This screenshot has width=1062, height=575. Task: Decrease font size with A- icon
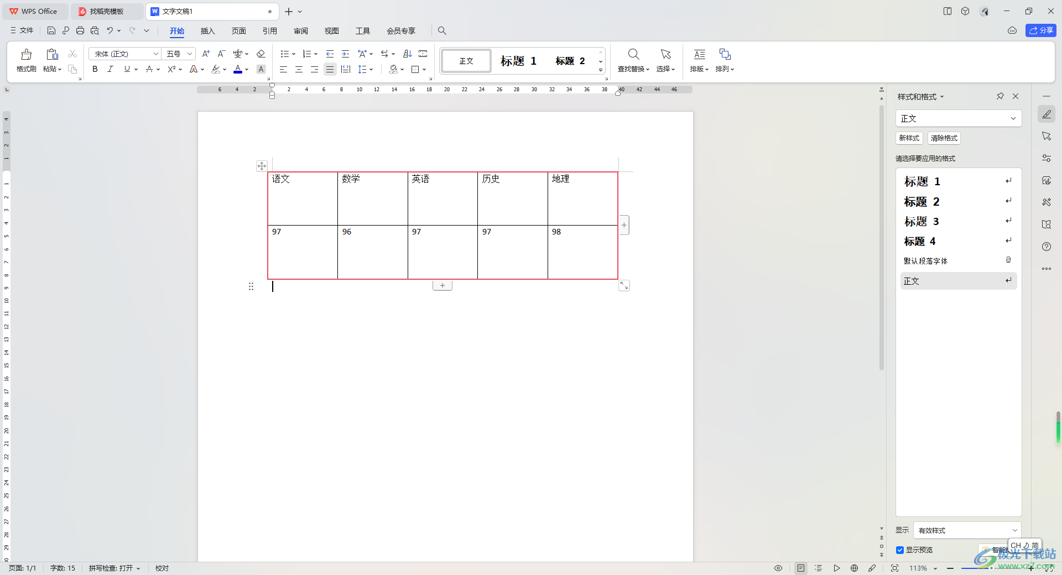(221, 54)
